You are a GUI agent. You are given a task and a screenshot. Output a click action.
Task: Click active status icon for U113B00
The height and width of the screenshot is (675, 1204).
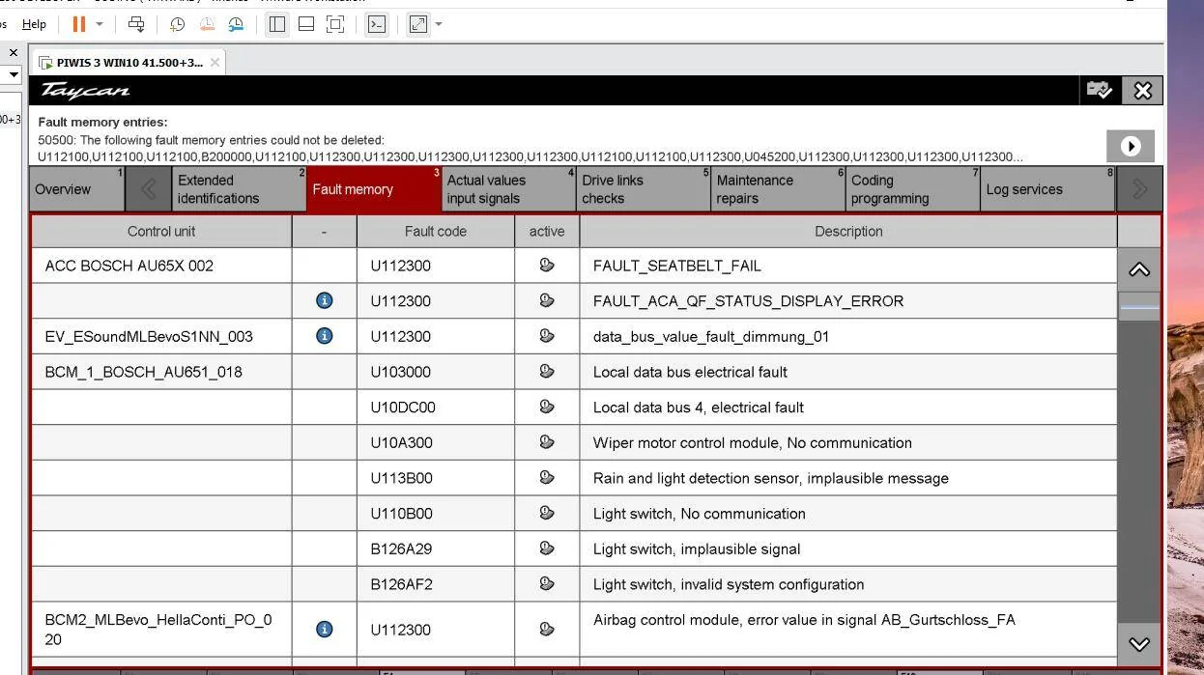point(547,478)
